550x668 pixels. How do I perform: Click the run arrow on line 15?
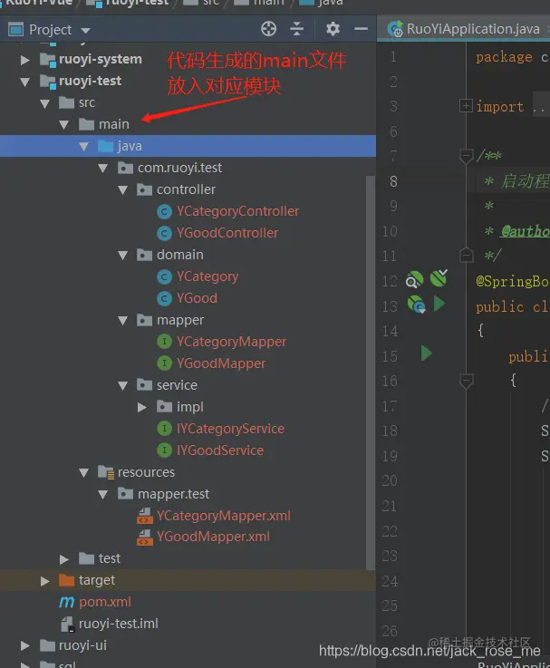[x=427, y=353]
